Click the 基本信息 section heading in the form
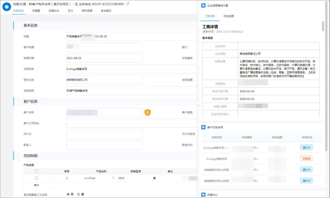330x198 pixels. click(31, 25)
